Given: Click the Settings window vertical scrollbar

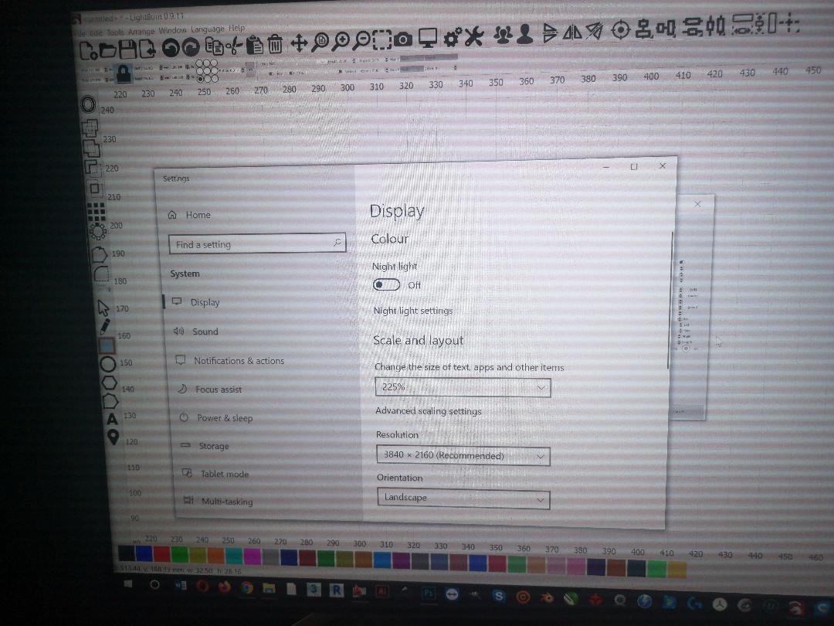Looking at the screenshot, I should point(670,301).
